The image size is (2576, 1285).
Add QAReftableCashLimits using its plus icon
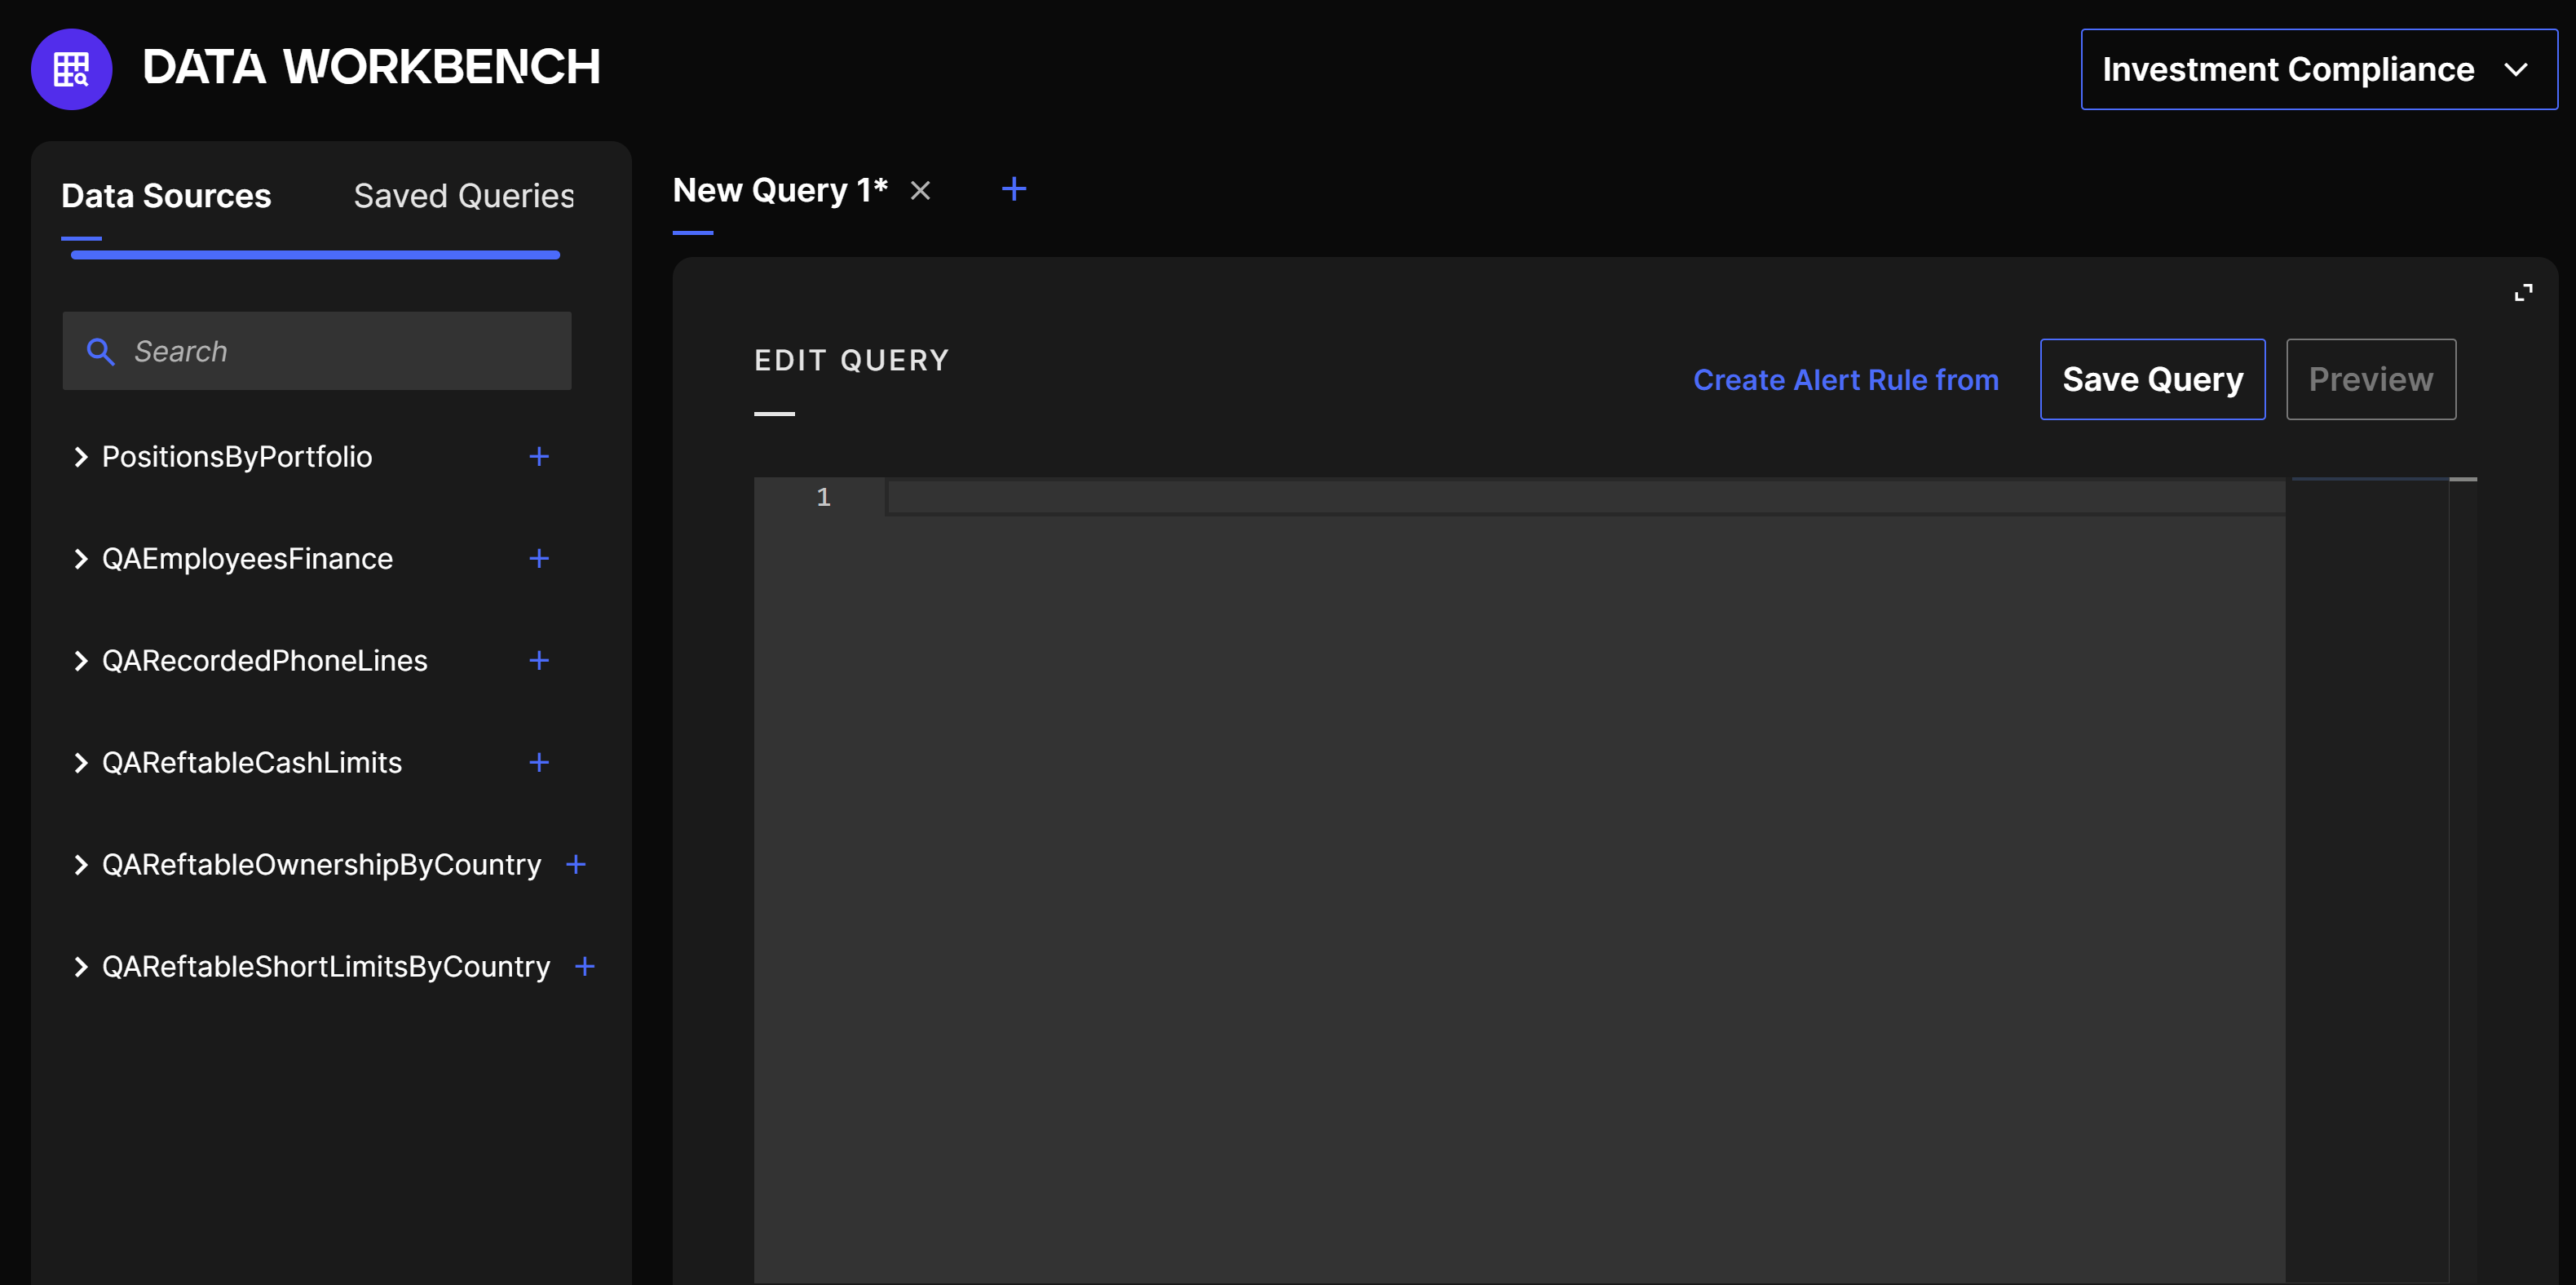[538, 763]
